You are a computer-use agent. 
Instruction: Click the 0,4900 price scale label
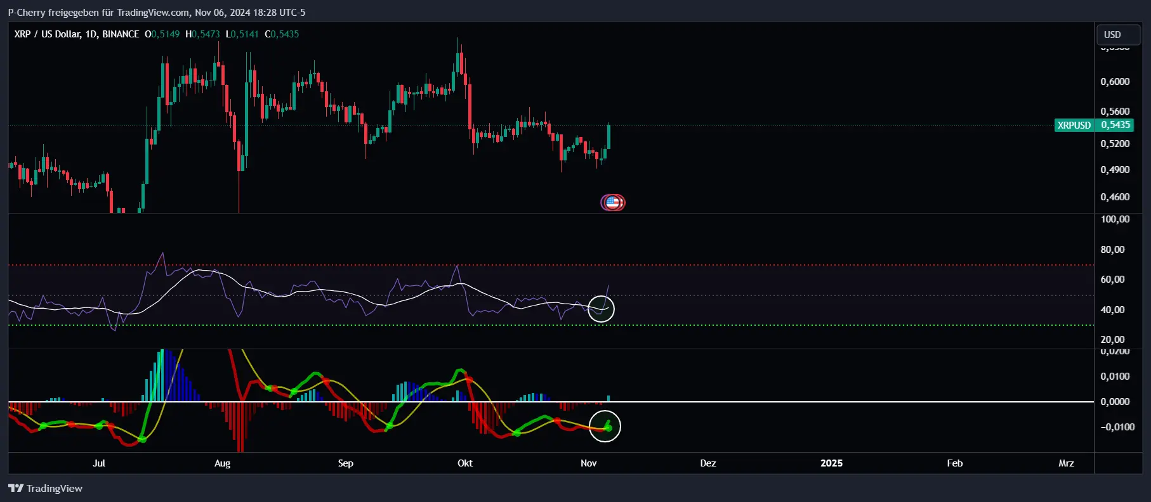[x=1115, y=170]
